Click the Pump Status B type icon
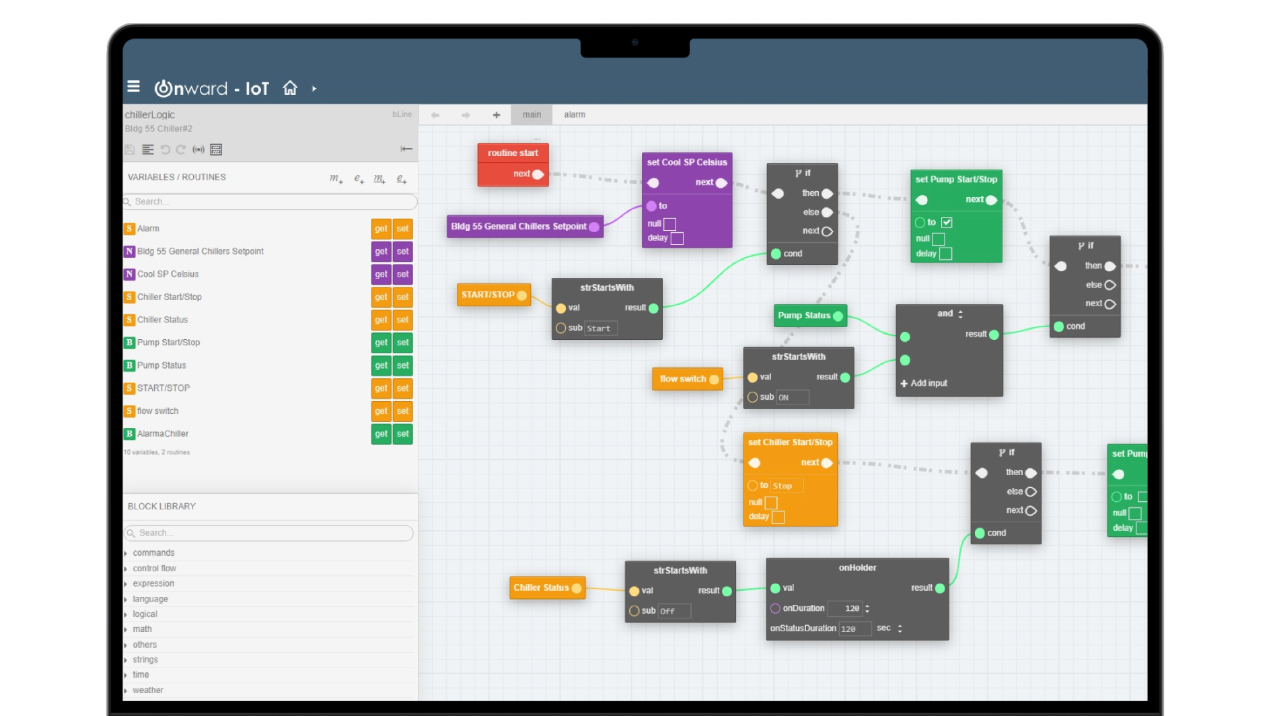 tap(129, 365)
